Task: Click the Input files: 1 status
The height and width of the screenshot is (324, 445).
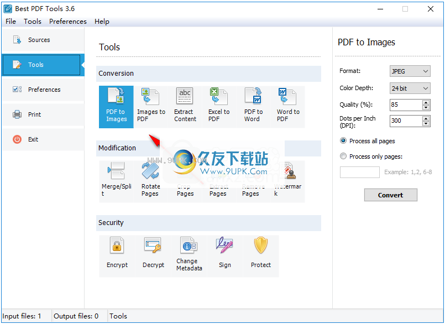Action: tap(22, 316)
